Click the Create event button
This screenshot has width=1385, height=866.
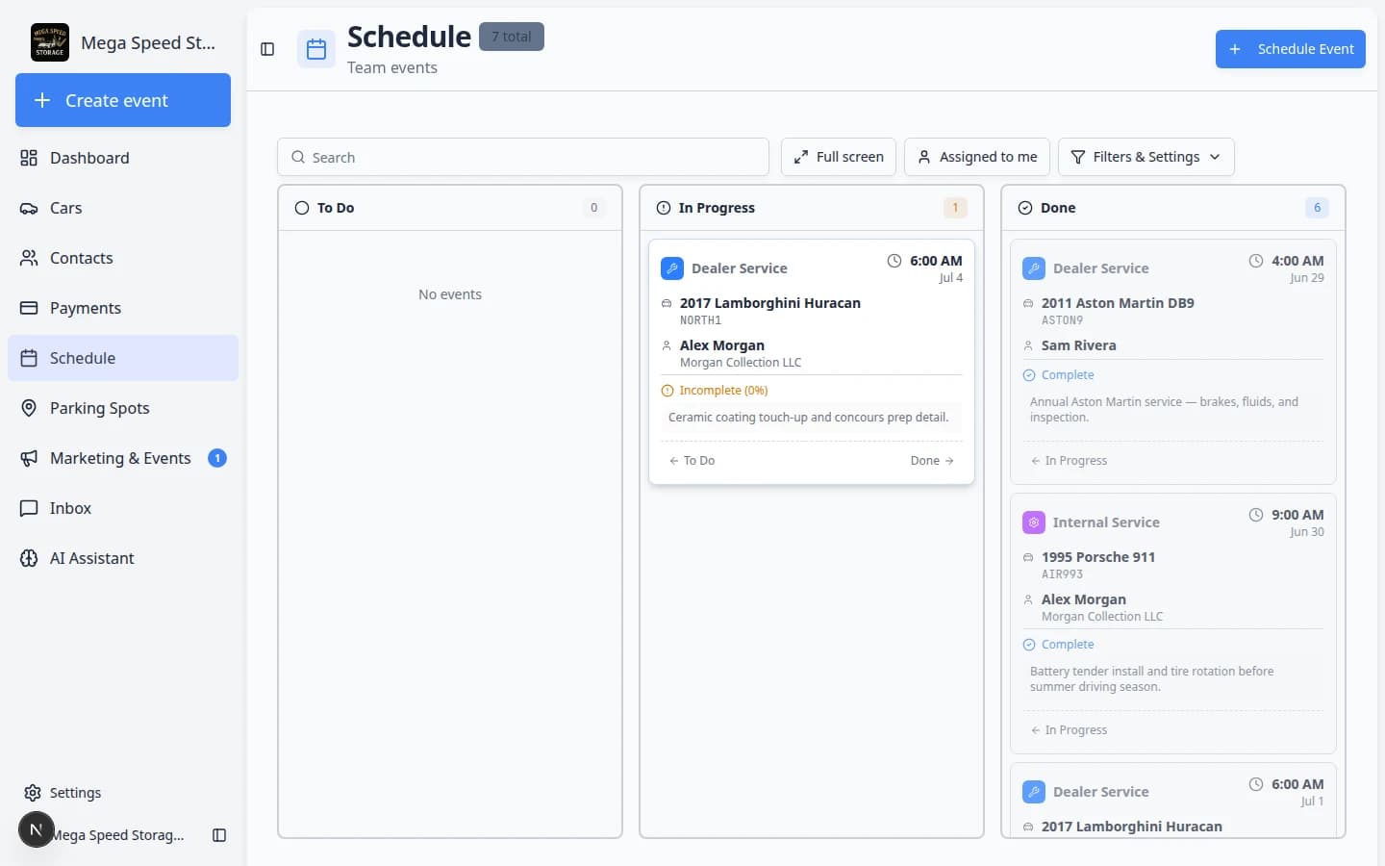tap(123, 100)
